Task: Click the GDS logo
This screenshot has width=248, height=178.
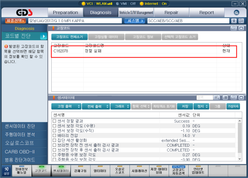Action: click(24, 12)
